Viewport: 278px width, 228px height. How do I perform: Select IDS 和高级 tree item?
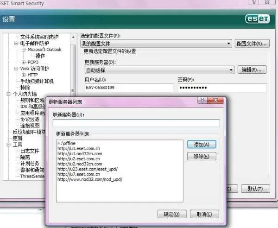[32, 107]
